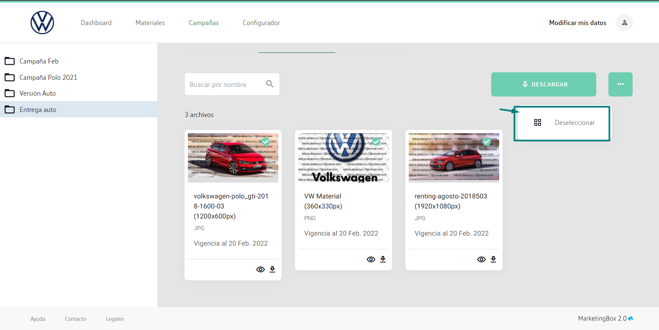Image resolution: width=659 pixels, height=330 pixels.
Task: Click the 3 archivos count text
Action: point(199,114)
